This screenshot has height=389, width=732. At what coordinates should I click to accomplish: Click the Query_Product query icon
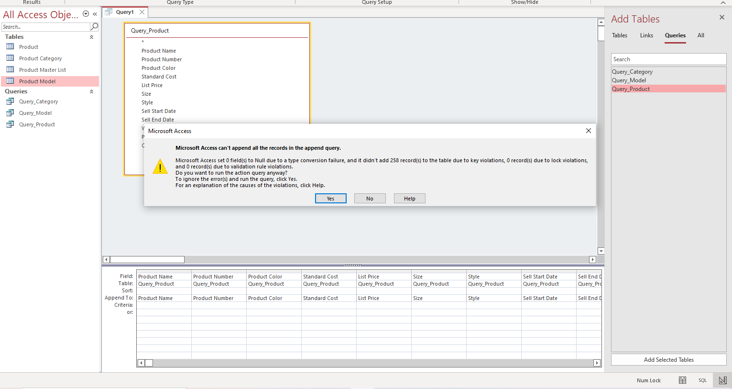10,124
